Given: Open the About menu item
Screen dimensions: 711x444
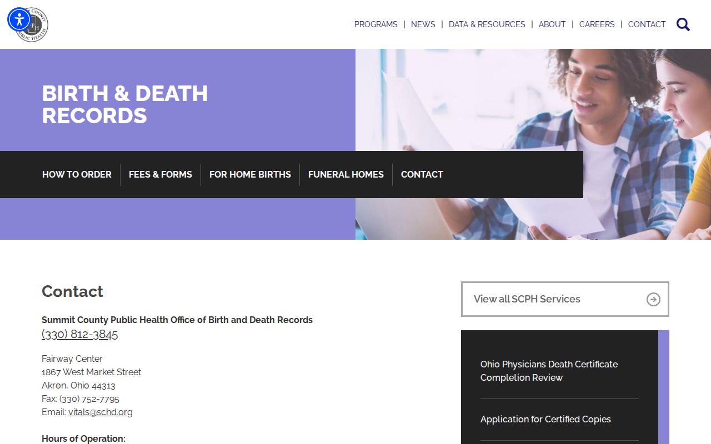Looking at the screenshot, I should [x=552, y=24].
